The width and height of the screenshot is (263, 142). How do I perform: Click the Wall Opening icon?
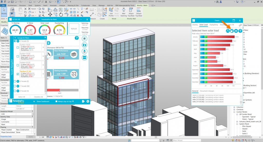(x=124, y=12)
